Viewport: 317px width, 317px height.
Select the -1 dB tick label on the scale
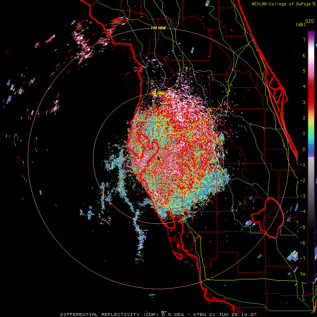[303, 165]
